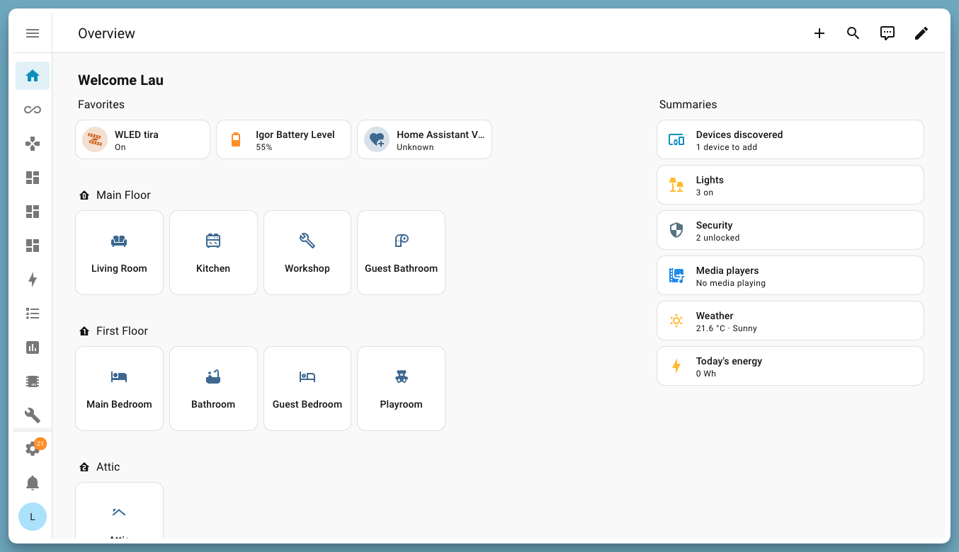Open Developer tools via the wrench icon
This screenshot has height=552, width=959.
(x=32, y=415)
